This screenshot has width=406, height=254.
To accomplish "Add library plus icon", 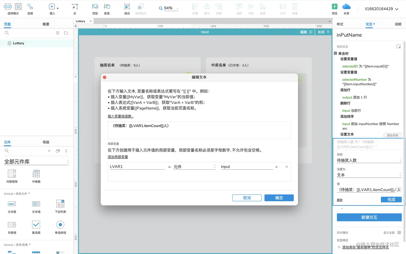I will [49, 151].
